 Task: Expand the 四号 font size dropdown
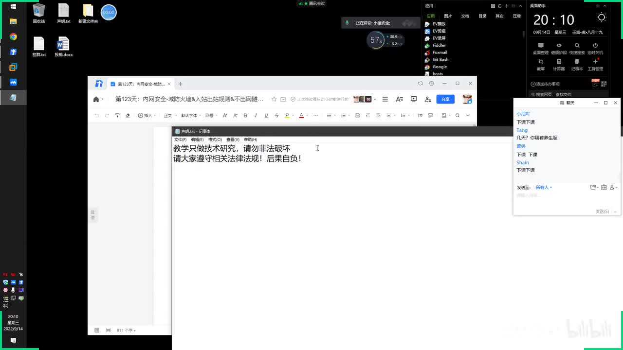pos(210,115)
